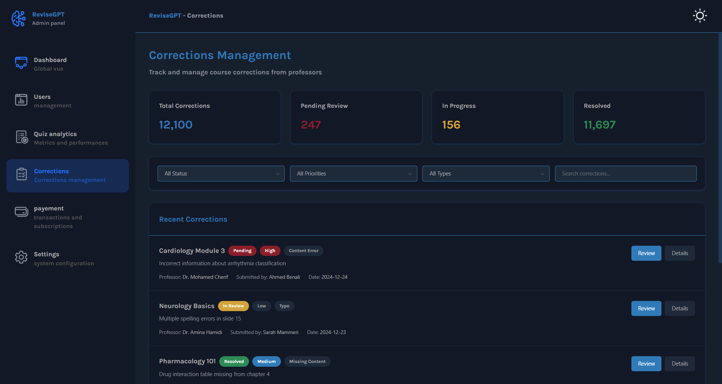The image size is (722, 384).
Task: Click the Missing Content badge
Action: tap(307, 361)
